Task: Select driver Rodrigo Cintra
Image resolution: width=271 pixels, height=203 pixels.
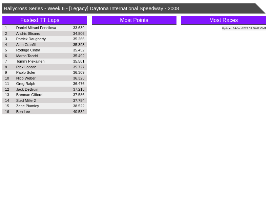Action: (x=28, y=50)
